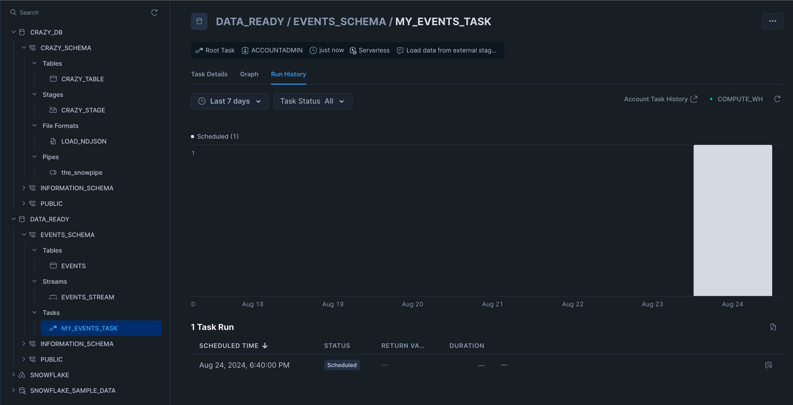Click the refresh icon beside Search
793x405 pixels.
pos(154,12)
